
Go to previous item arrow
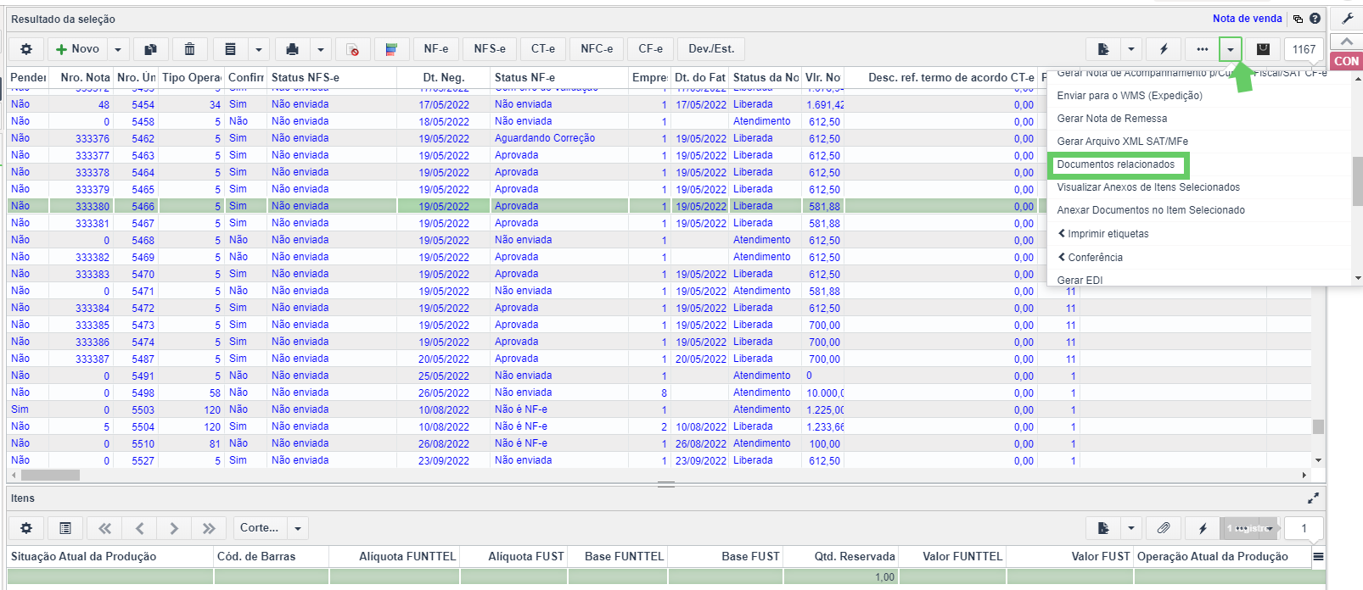click(139, 528)
